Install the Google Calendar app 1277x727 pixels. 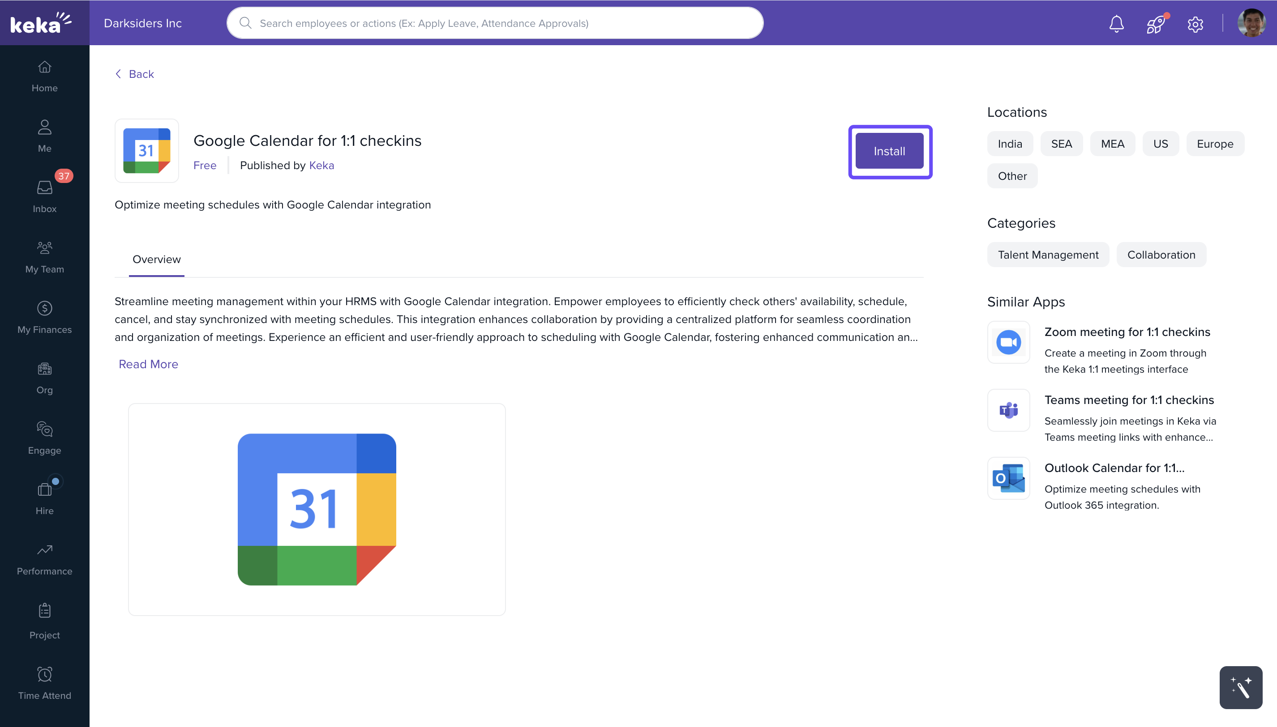(889, 151)
